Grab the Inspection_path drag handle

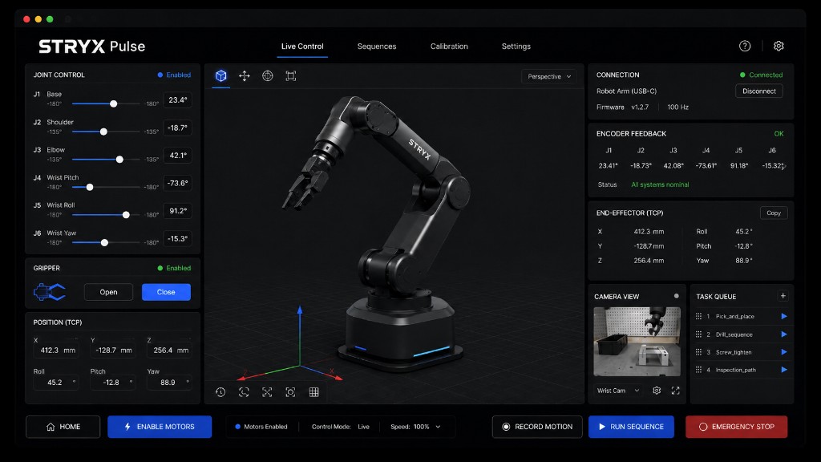coord(698,370)
